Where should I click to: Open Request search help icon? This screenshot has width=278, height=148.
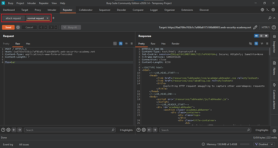coord(3,130)
